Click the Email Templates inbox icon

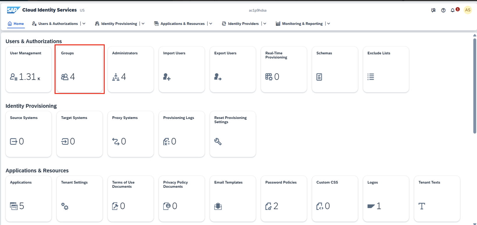[218, 206]
